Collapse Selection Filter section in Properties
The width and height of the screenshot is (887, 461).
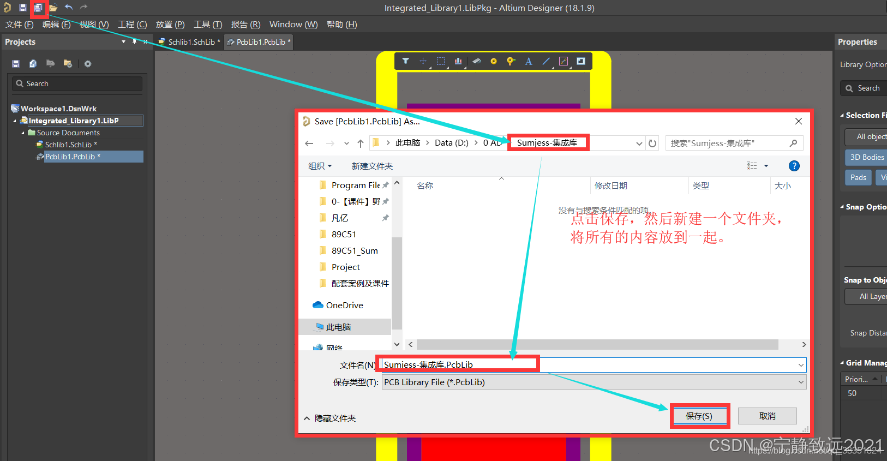point(842,116)
